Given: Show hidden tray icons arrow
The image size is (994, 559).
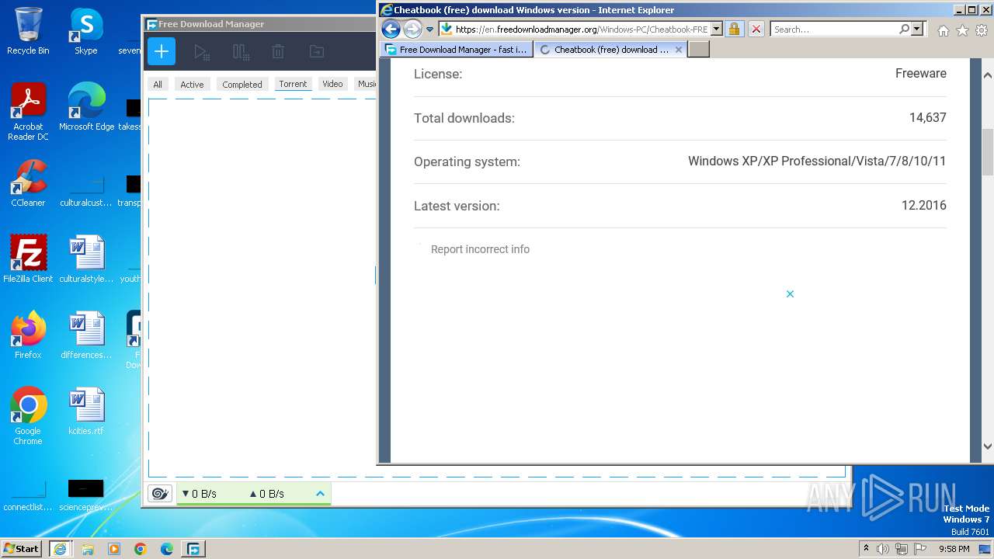Looking at the screenshot, I should 866,549.
